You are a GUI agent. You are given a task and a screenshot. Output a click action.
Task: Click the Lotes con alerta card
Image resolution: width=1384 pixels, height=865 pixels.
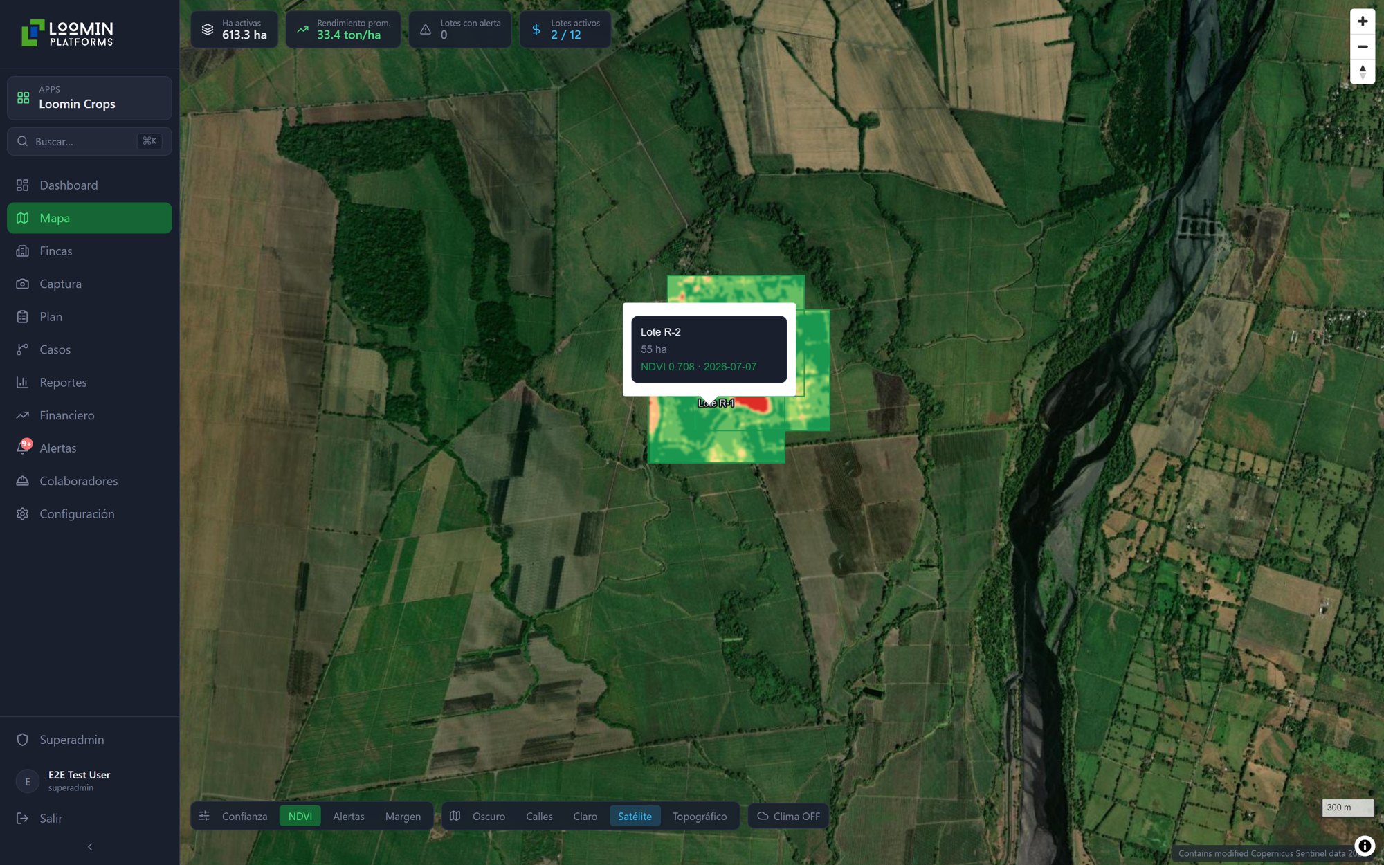(x=460, y=29)
